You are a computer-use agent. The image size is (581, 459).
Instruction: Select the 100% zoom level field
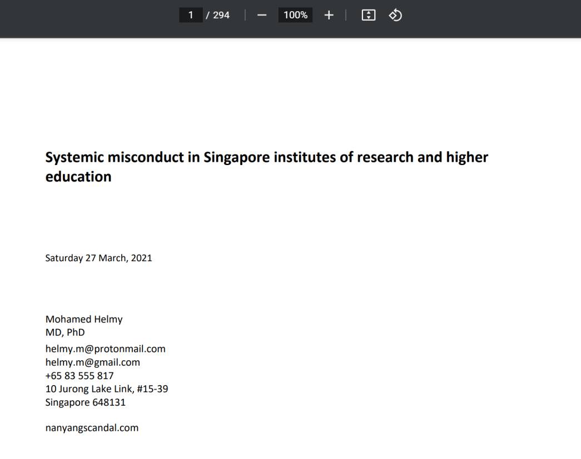click(x=295, y=15)
